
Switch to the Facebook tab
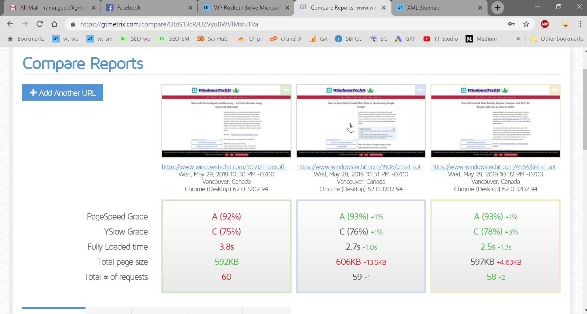click(x=149, y=8)
